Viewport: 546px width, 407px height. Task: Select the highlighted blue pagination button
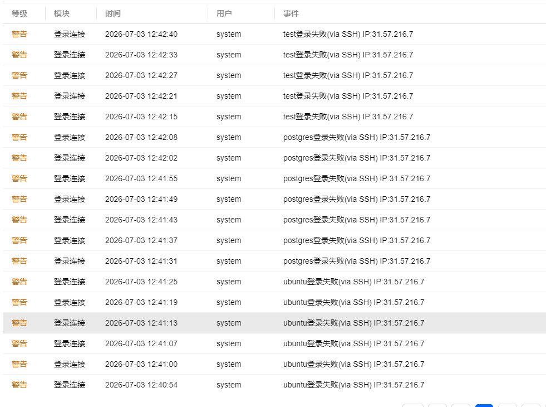pyautogui.click(x=484, y=405)
